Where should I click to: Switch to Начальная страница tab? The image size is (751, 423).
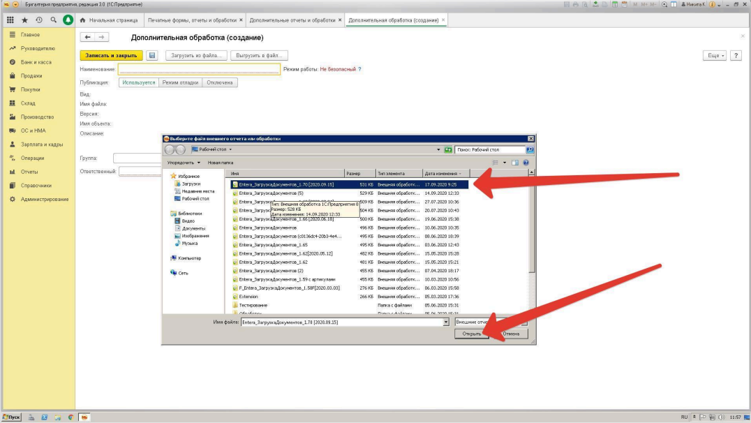tap(109, 20)
